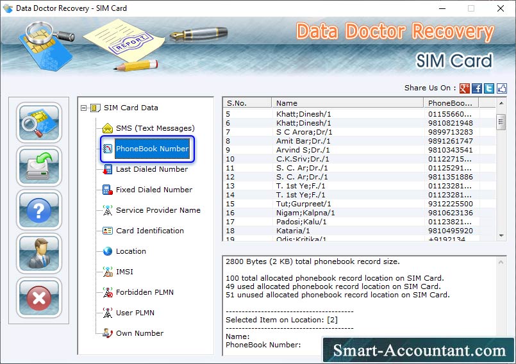Sort by S.No. column header
This screenshot has width=516, height=364.
pyautogui.click(x=247, y=103)
